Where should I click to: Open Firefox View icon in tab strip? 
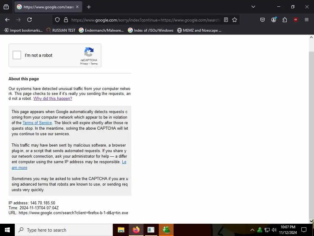pos(6,7)
